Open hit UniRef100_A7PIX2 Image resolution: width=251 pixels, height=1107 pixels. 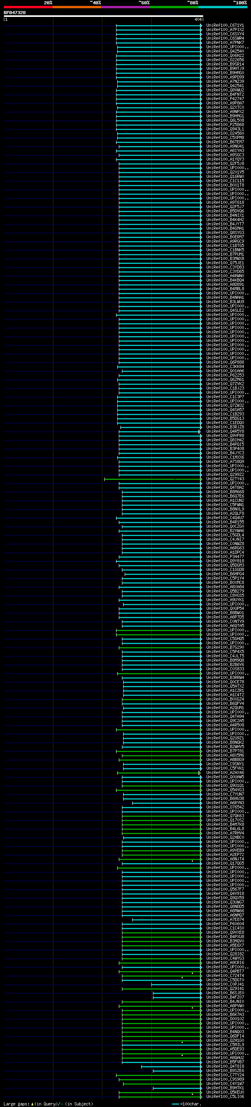point(225,30)
